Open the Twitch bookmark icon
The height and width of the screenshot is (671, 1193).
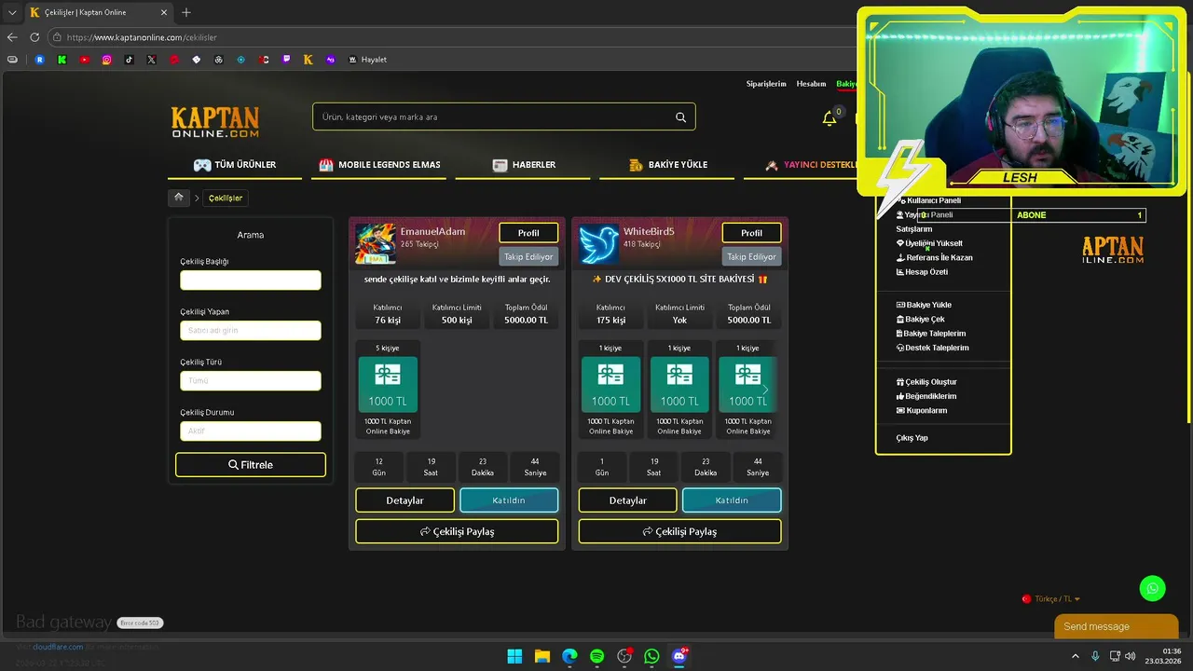pos(285,60)
